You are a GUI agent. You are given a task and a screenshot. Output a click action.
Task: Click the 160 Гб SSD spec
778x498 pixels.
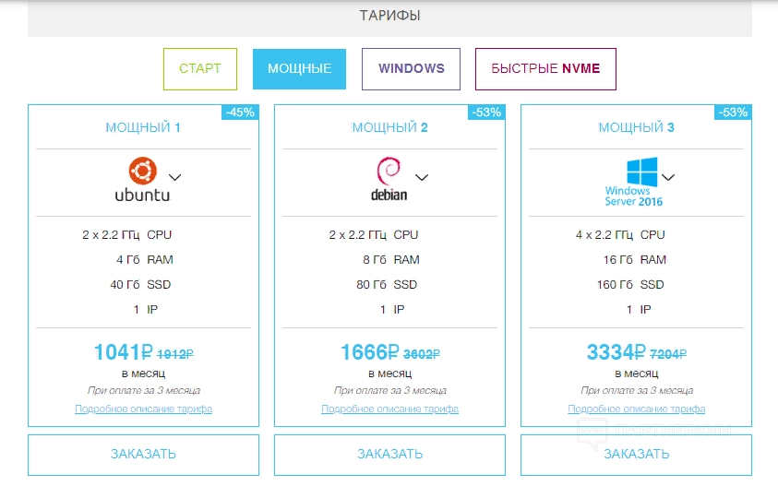(630, 285)
